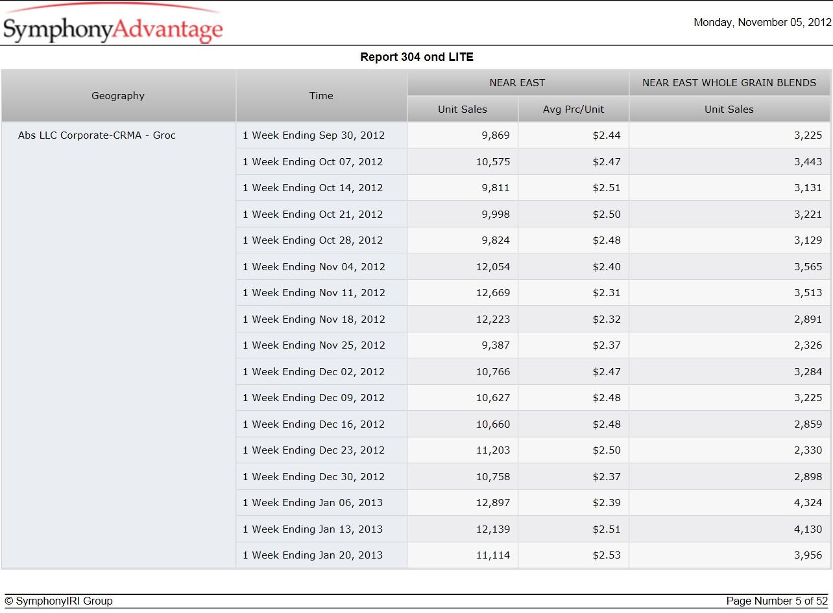Click average price $2.39
This screenshot has width=833, height=613.
tap(607, 503)
